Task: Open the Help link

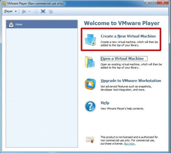Action: [x=105, y=103]
